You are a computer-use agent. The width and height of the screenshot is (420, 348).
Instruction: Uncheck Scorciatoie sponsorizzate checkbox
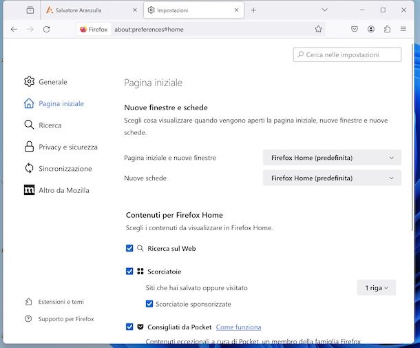coord(149,304)
